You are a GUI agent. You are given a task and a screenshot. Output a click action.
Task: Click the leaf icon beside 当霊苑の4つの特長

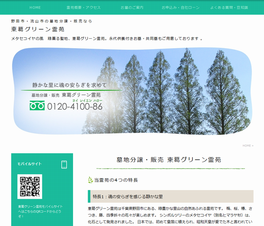pyautogui.click(x=90, y=180)
